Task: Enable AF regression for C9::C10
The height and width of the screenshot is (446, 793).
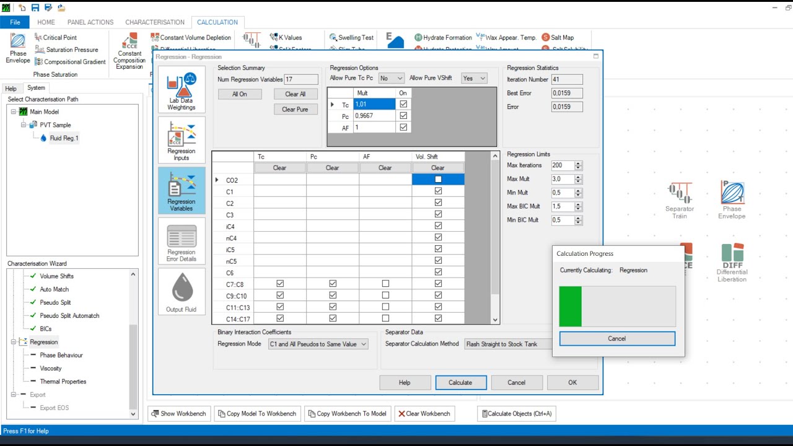Action: (x=385, y=295)
